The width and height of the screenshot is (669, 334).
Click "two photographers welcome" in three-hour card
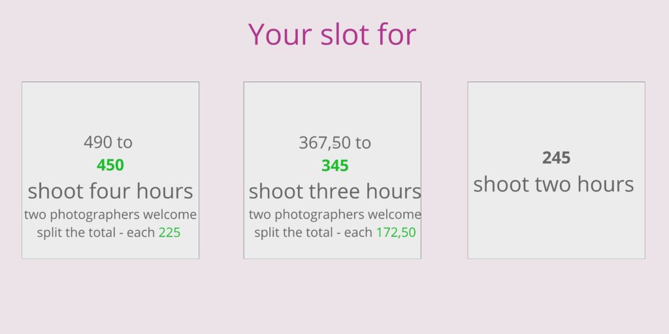coord(335,214)
